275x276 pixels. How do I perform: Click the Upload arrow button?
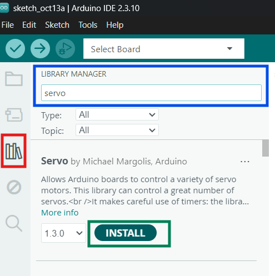click(40, 49)
